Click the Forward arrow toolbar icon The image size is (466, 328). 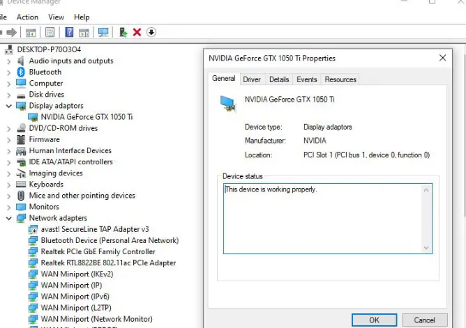(x=12, y=32)
